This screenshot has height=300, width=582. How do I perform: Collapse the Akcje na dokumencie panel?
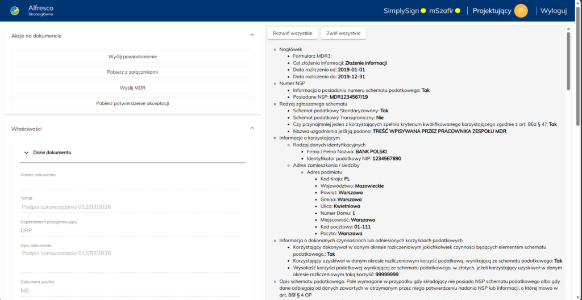point(252,35)
